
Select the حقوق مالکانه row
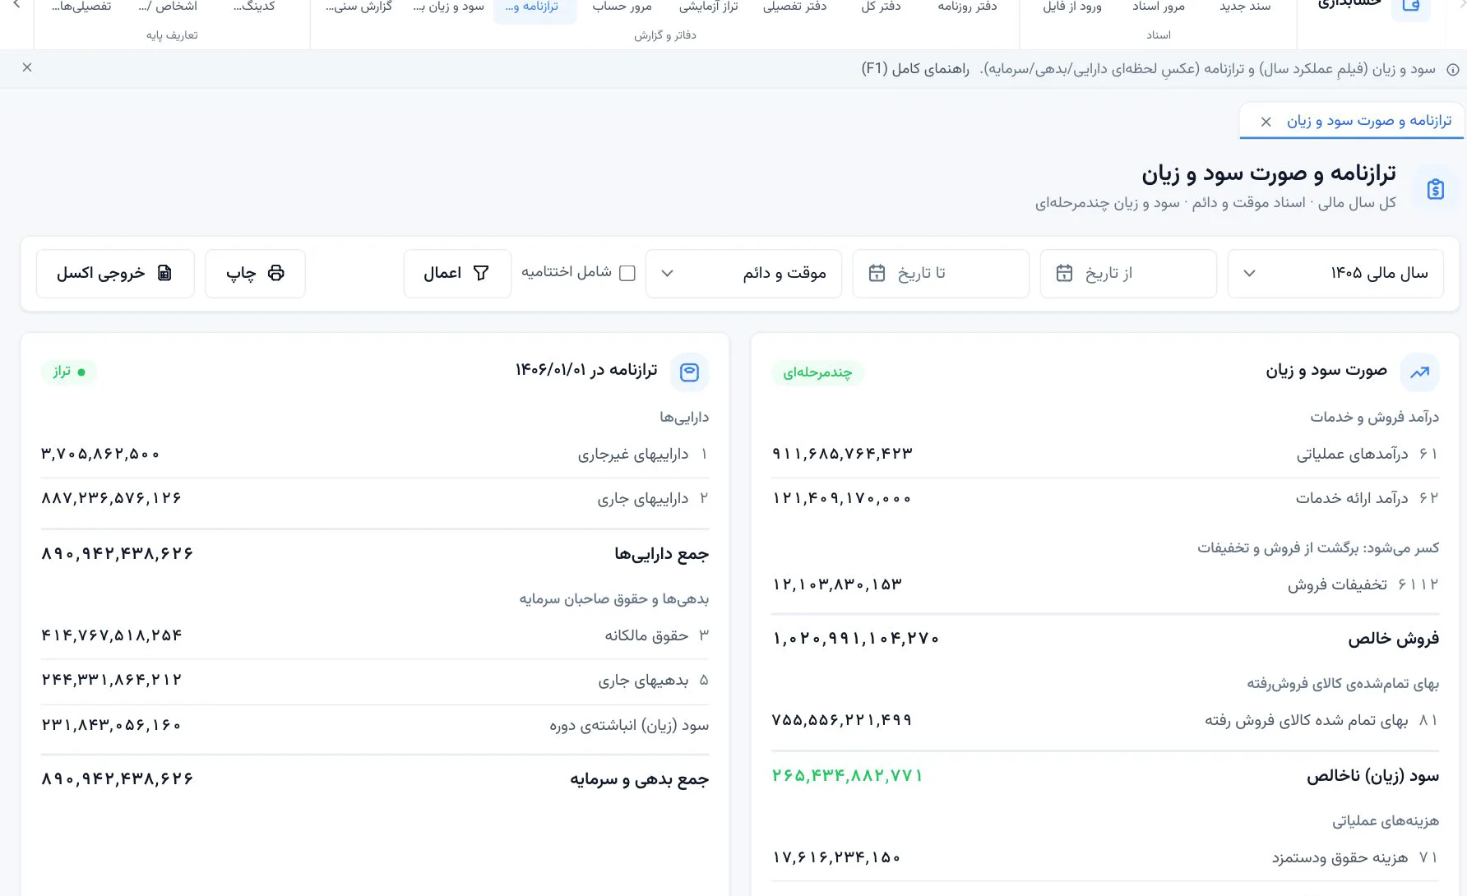coord(375,635)
